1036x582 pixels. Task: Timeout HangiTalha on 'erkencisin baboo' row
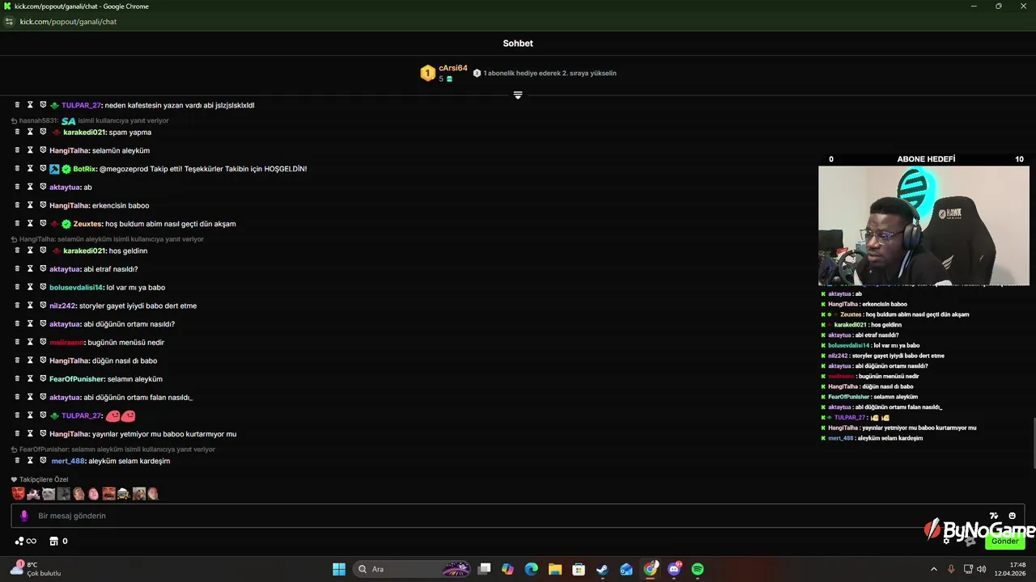point(30,205)
